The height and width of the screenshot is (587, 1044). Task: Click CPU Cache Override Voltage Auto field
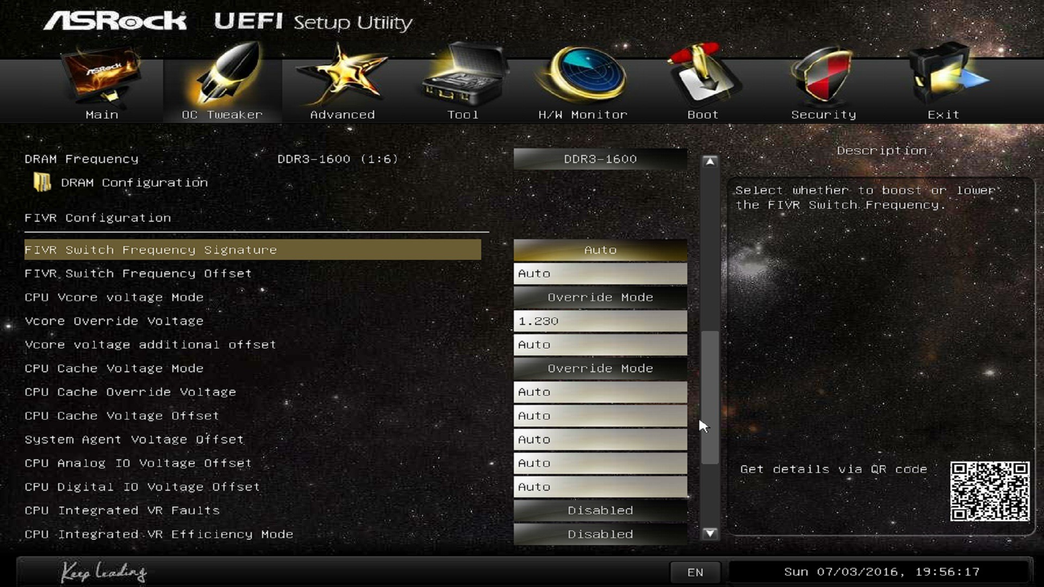point(600,392)
